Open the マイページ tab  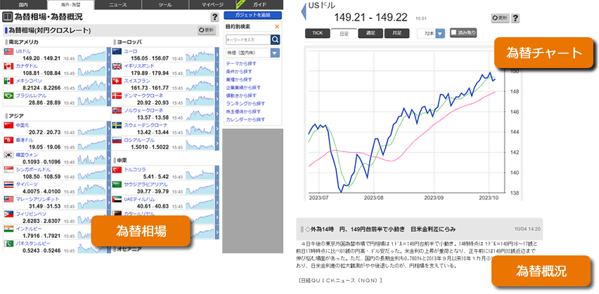(212, 4)
